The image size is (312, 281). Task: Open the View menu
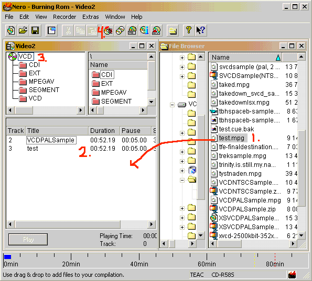pos(41,17)
